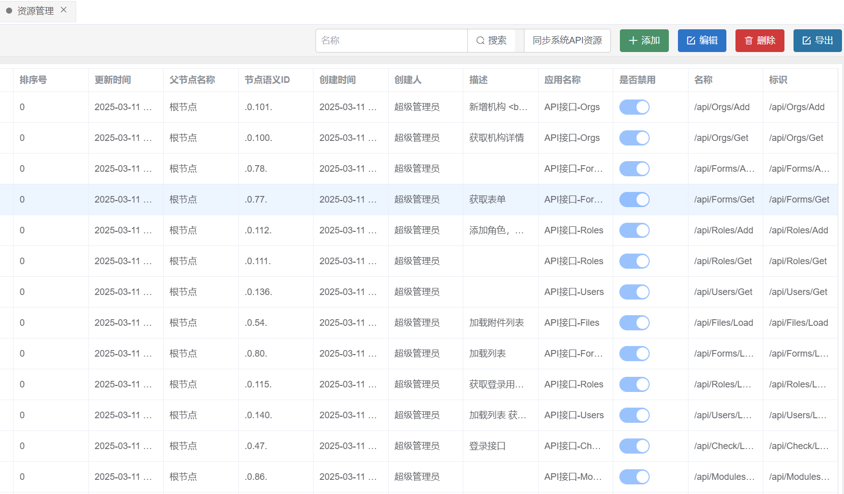Toggle 是否禁用 switch for /api/Forms/Get row
Screen dimensions: 844x494
tap(635, 200)
